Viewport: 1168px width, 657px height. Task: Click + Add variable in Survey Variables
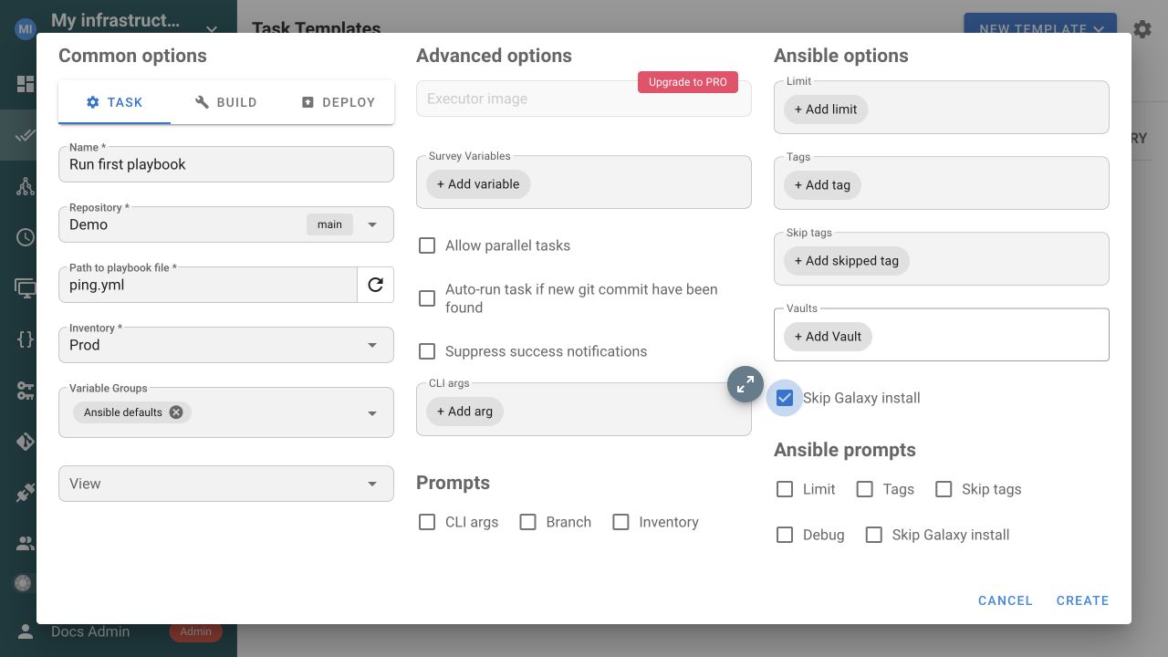click(478, 184)
